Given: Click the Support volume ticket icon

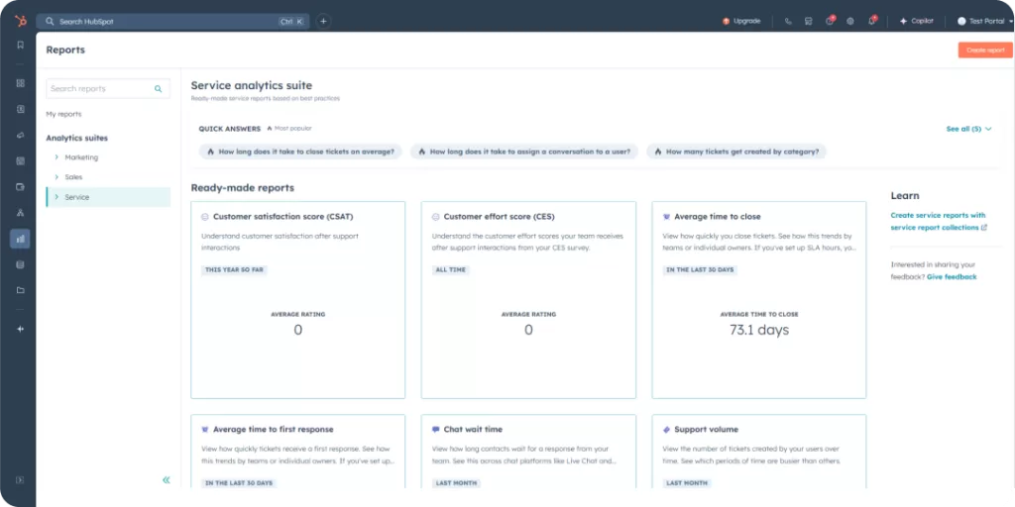Looking at the screenshot, I should point(667,430).
